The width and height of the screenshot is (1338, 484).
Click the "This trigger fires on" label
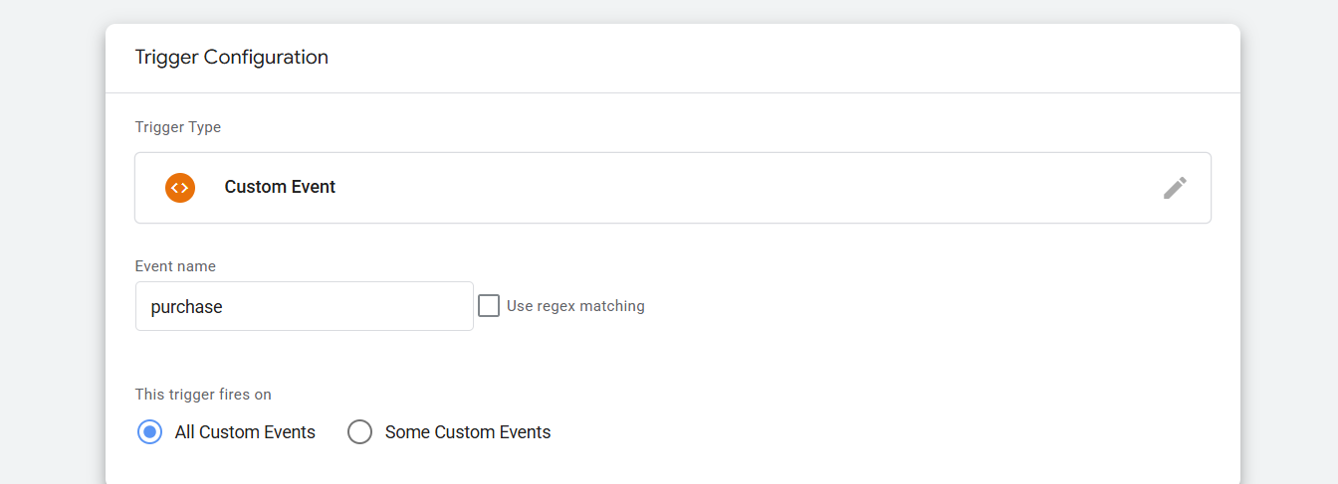click(203, 395)
